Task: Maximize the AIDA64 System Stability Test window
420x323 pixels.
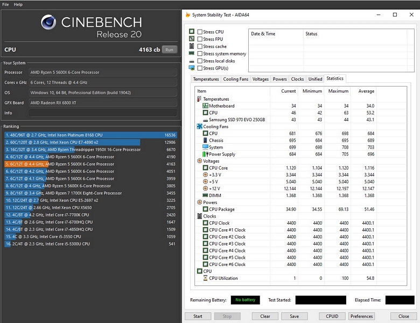Action: tap(395, 15)
